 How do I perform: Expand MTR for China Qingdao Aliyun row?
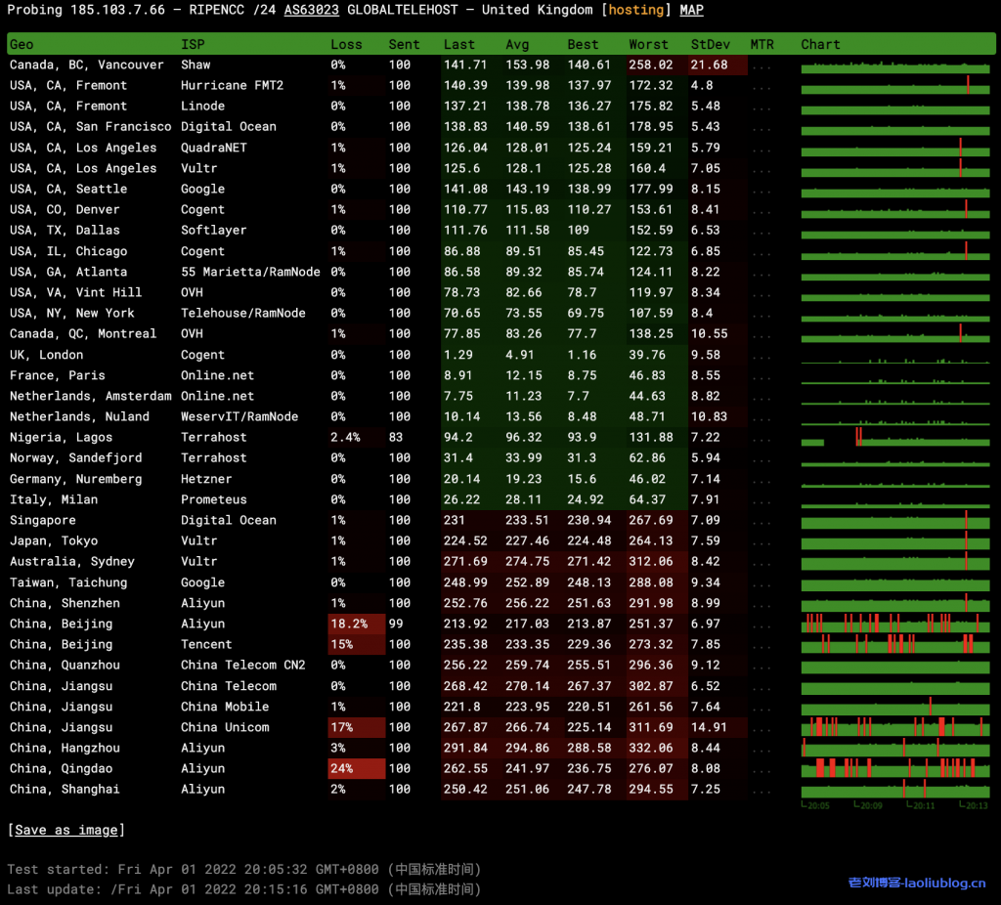coord(762,769)
